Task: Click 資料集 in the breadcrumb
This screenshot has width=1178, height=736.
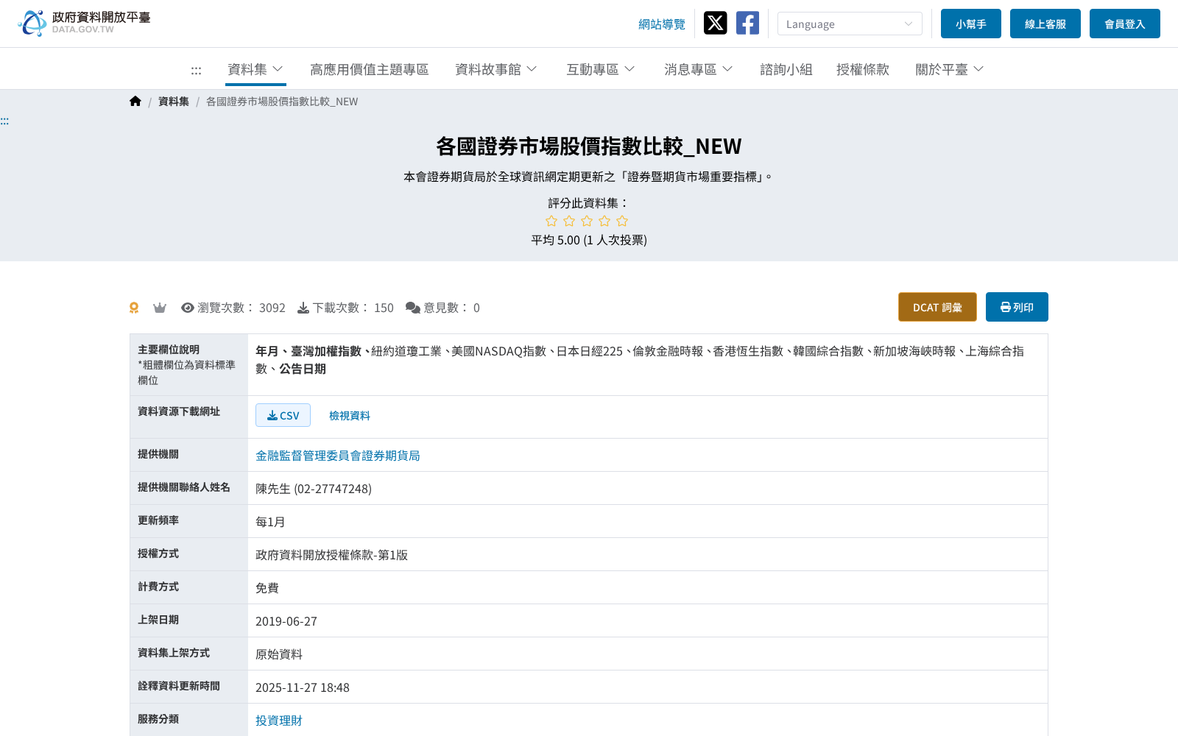Action: [174, 102]
